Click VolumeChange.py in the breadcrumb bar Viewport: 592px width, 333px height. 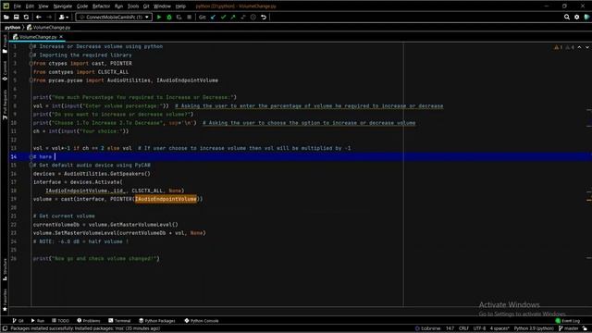click(x=49, y=27)
